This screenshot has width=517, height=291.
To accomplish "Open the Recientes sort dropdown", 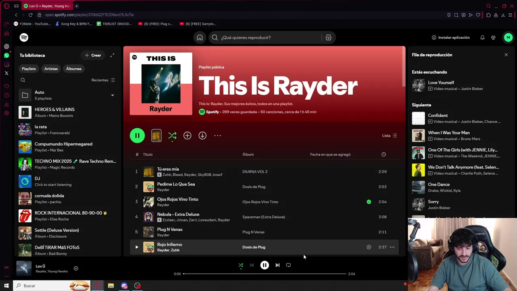I will (103, 80).
